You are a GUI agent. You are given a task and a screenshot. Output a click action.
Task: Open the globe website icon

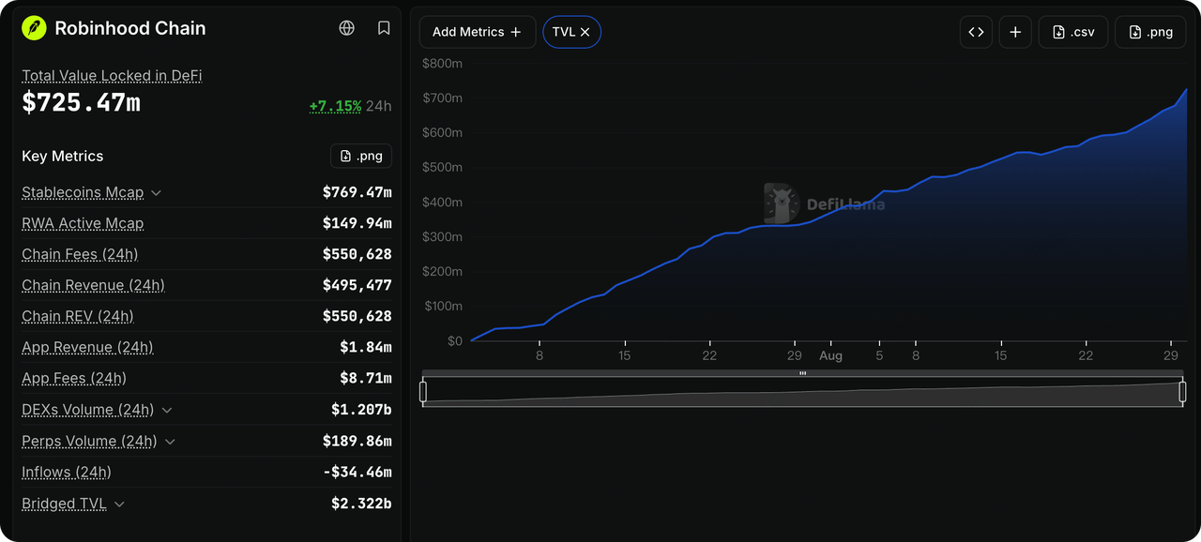tap(347, 28)
